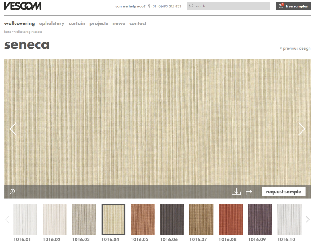Open the curtain menu
This screenshot has width=317, height=247.
click(77, 23)
